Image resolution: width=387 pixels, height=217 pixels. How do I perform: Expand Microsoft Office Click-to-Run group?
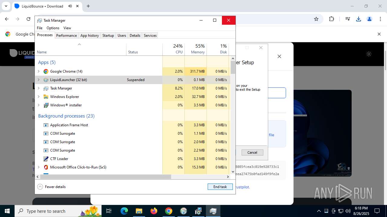coord(38,167)
